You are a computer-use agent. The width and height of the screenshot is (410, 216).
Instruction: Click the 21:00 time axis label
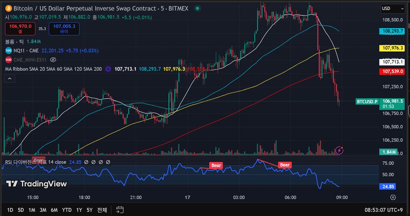pos(136,197)
